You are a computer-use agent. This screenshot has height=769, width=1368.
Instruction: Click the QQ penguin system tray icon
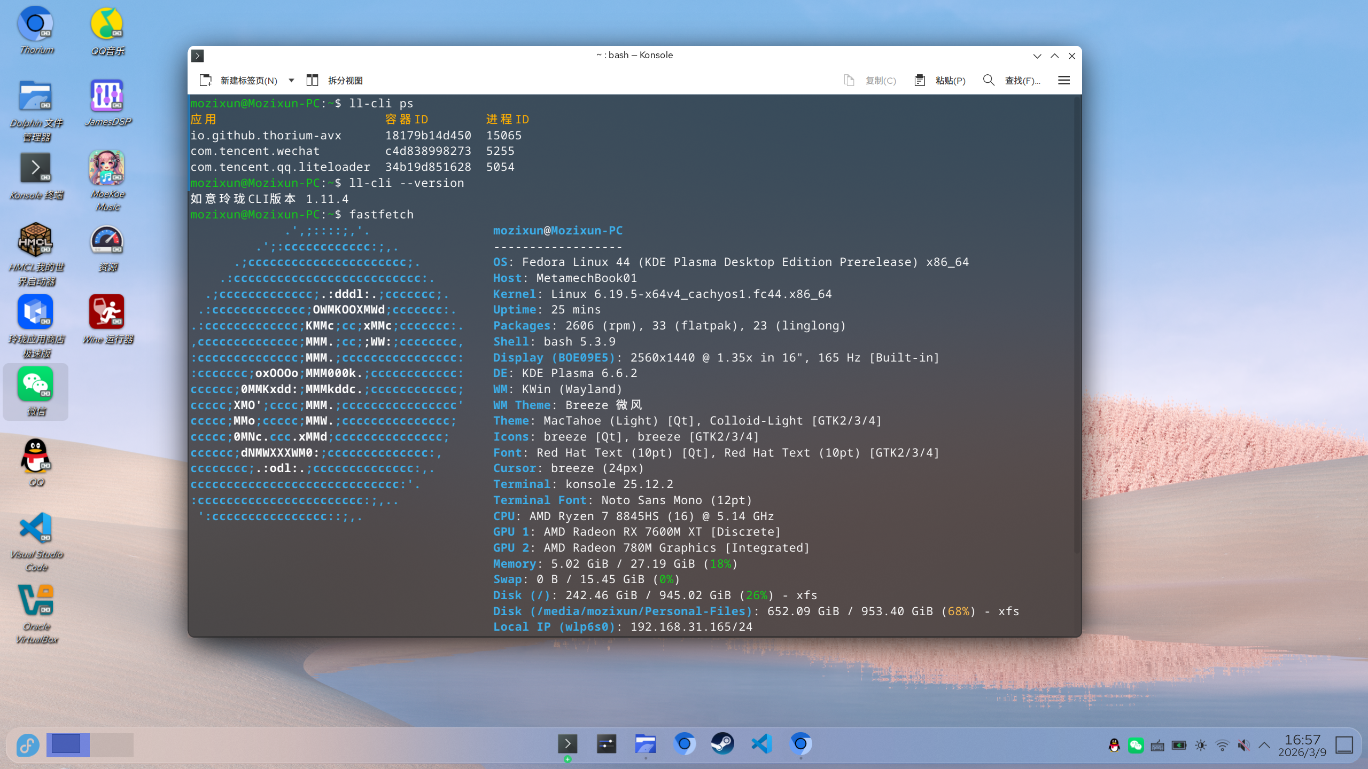click(x=1114, y=746)
